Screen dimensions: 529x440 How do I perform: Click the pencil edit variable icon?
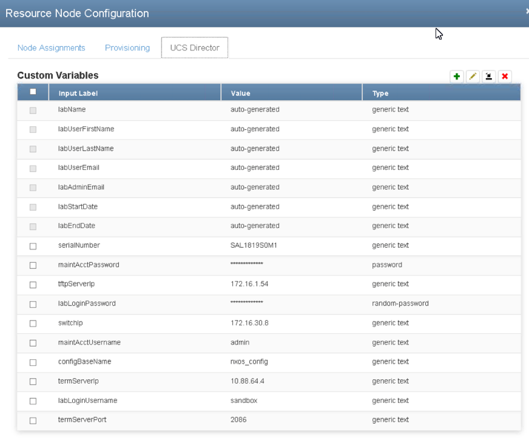(x=473, y=76)
